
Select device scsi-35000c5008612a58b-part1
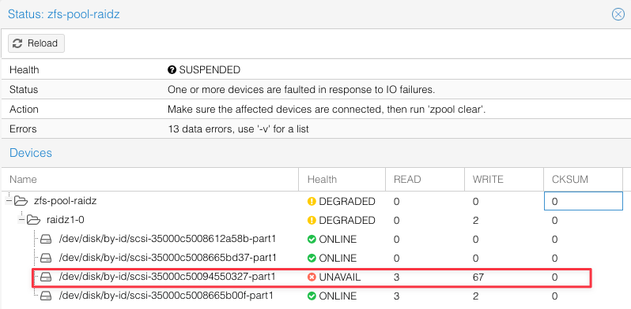pyautogui.click(x=312, y=239)
